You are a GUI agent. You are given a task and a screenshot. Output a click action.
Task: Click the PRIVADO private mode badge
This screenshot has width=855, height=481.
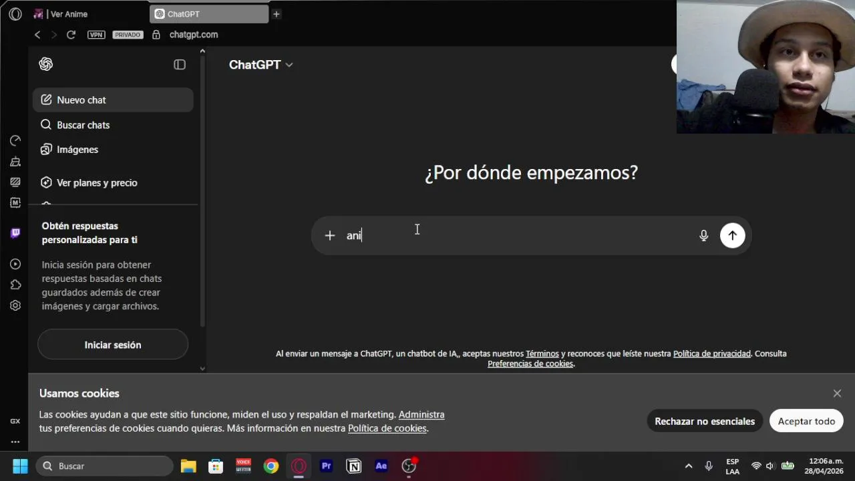pos(128,35)
